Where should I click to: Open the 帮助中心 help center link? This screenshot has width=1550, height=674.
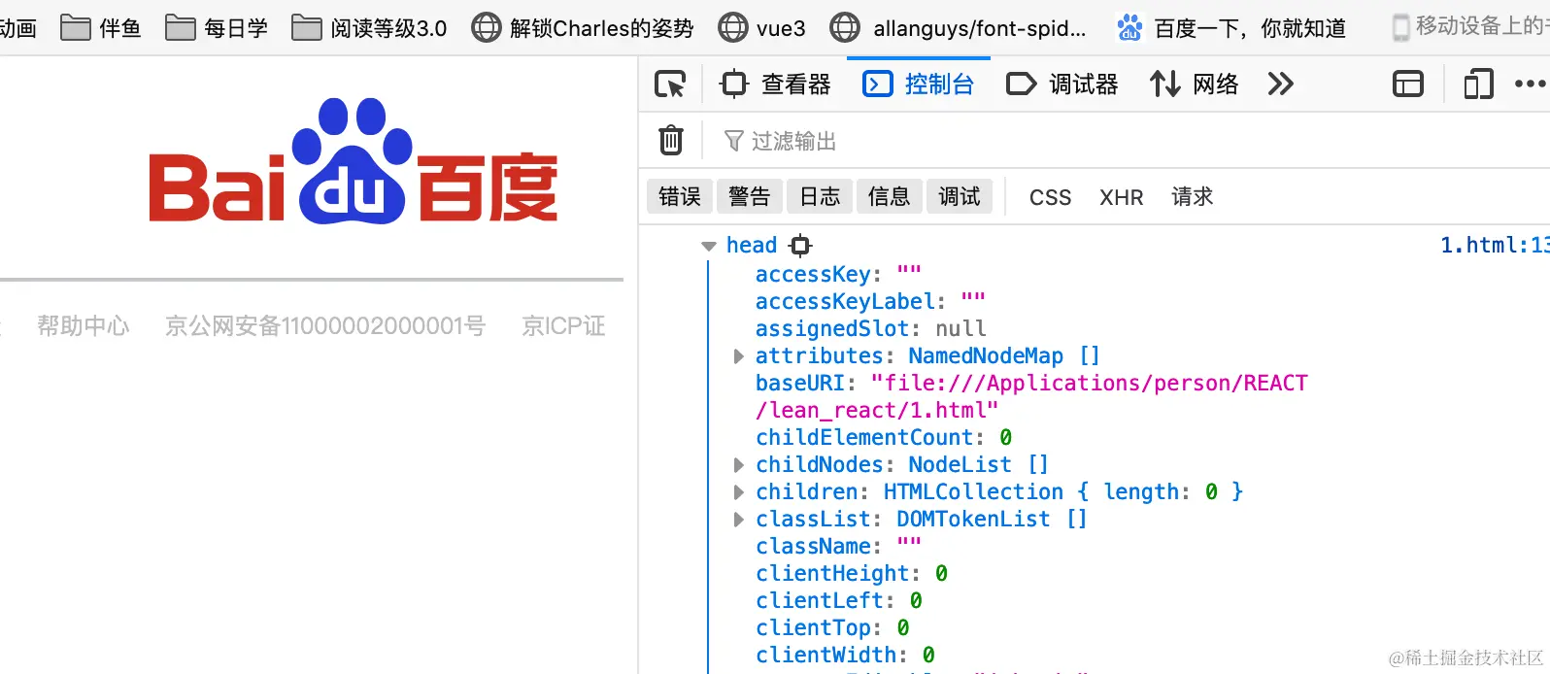[83, 325]
